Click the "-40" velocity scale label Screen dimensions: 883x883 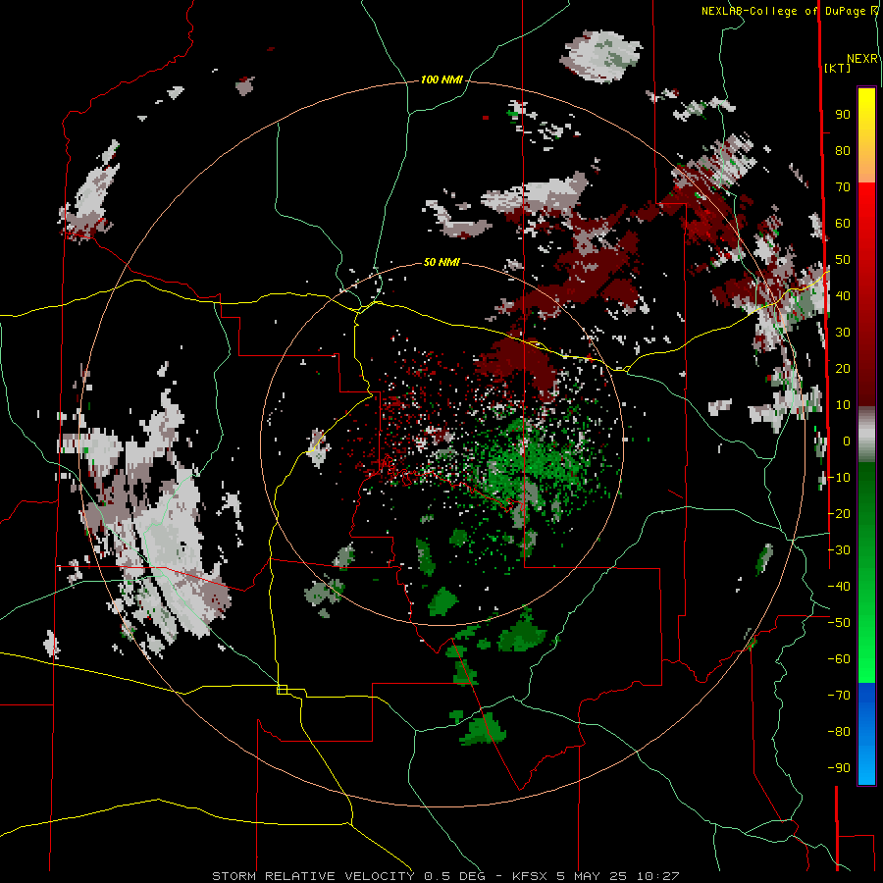pyautogui.click(x=839, y=587)
